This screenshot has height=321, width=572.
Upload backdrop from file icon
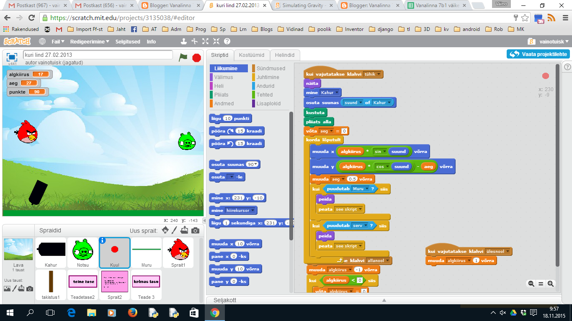[x=21, y=288]
